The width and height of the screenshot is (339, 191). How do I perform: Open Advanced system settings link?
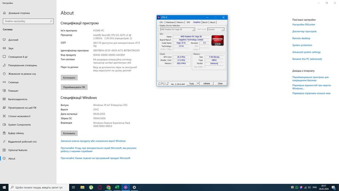click(306, 52)
